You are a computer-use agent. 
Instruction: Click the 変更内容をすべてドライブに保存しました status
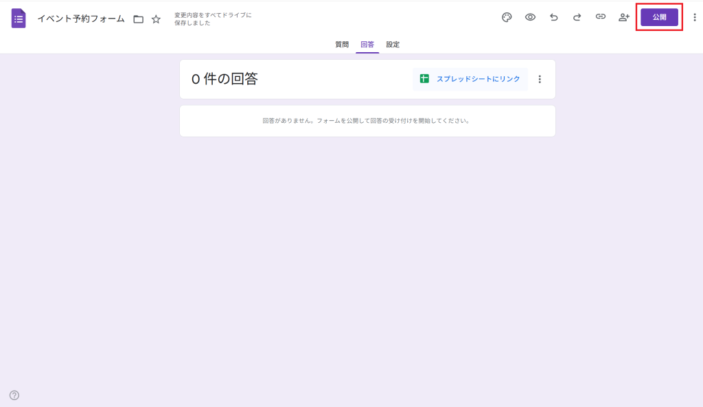pyautogui.click(x=213, y=19)
